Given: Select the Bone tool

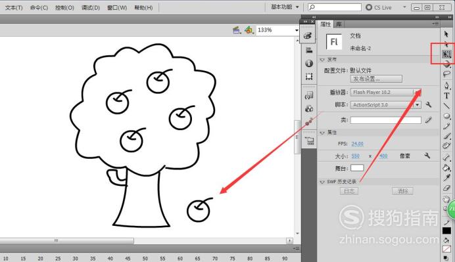Looking at the screenshot, I should (x=446, y=158).
